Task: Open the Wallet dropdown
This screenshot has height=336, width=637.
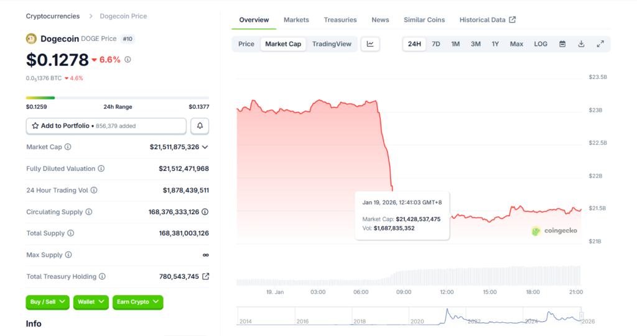Action: click(x=91, y=302)
